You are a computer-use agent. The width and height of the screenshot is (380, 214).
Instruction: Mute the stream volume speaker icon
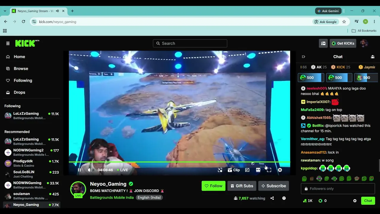pos(90,170)
